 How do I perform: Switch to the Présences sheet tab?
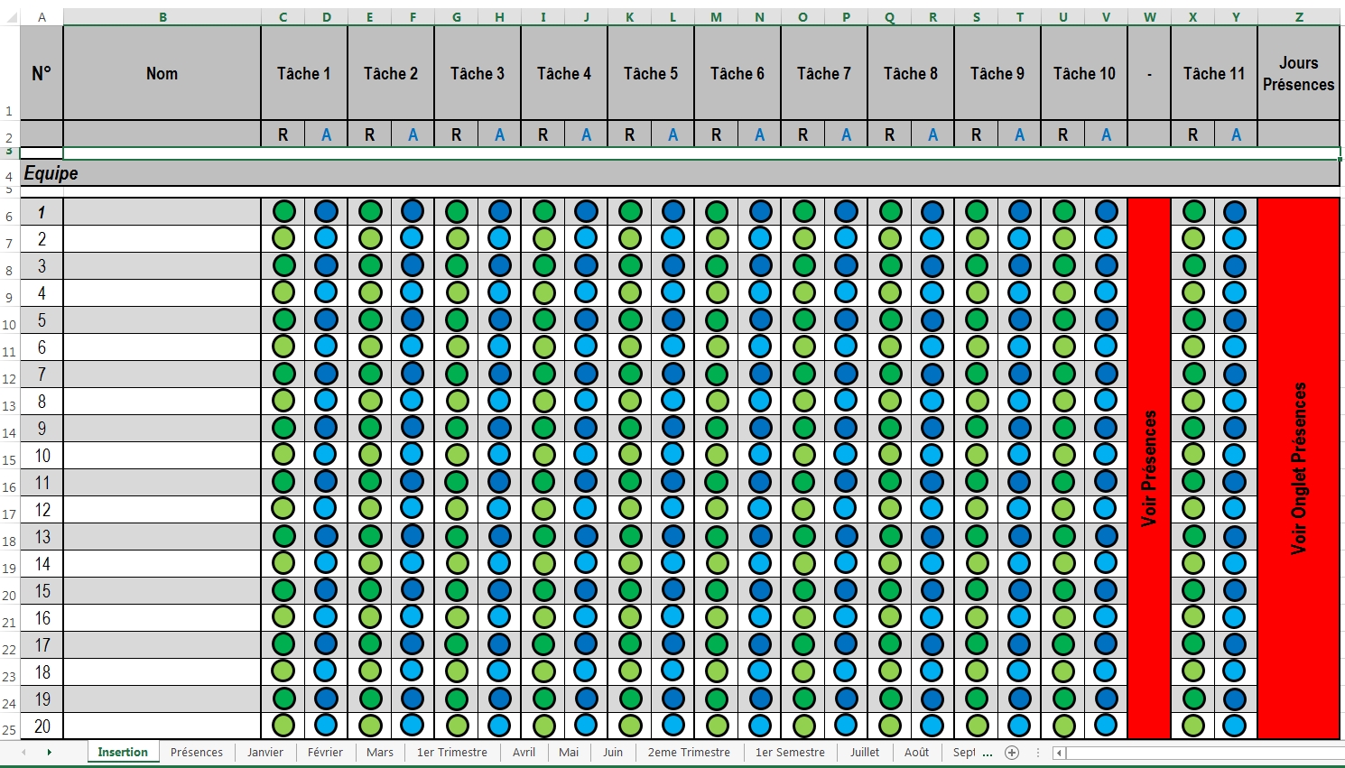click(197, 753)
